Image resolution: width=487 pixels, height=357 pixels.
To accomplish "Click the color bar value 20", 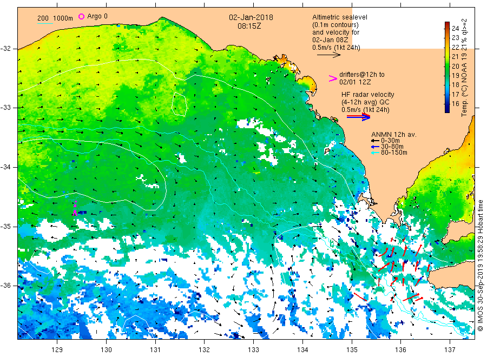I will click(x=455, y=66).
